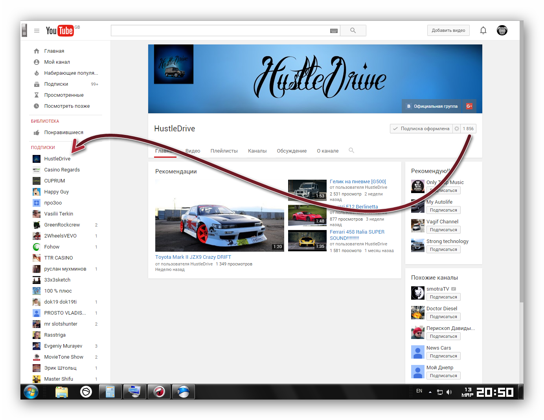Click the red swirl taskbar app icon

click(x=159, y=392)
